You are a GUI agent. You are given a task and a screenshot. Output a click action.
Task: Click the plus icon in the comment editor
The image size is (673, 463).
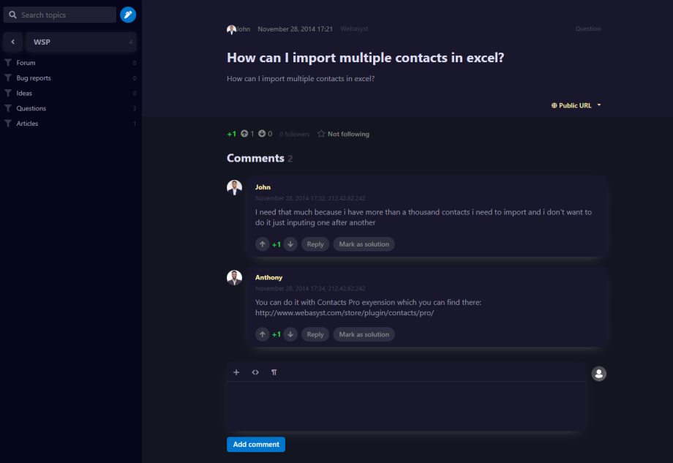click(x=236, y=372)
